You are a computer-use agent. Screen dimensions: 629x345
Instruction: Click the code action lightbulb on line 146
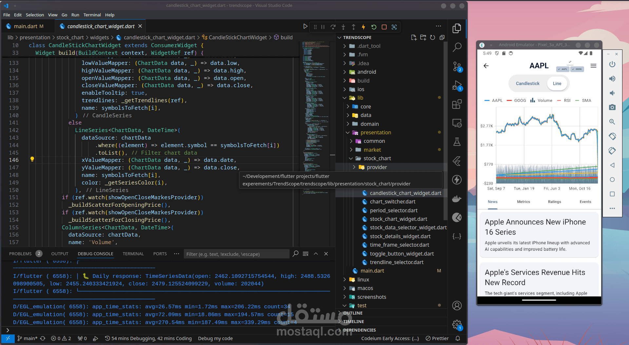[32, 159]
